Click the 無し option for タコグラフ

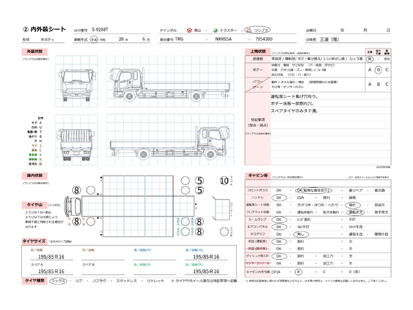pos(301,233)
